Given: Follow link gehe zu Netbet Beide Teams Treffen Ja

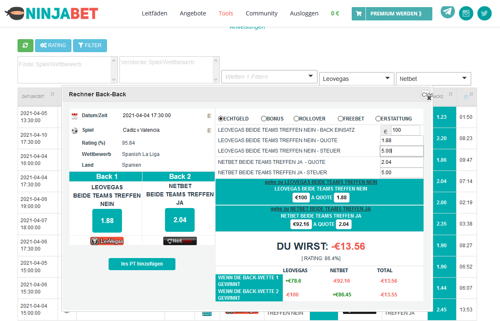Looking at the screenshot, I should (x=321, y=209).
